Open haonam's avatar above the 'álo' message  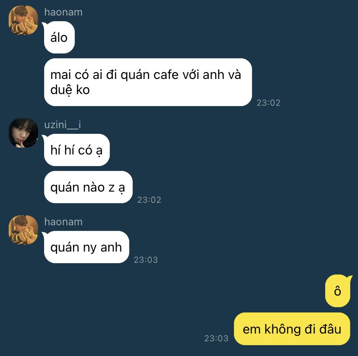[23, 20]
